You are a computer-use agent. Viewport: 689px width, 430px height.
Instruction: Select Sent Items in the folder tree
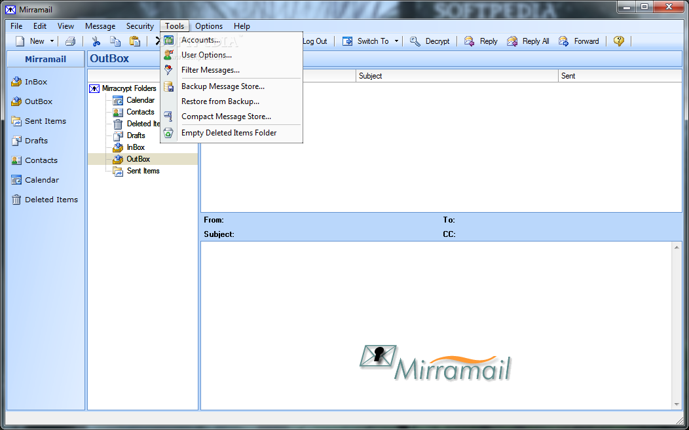143,171
